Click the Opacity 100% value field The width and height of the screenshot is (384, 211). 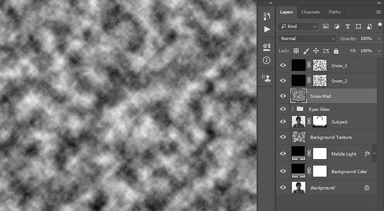[367, 39]
